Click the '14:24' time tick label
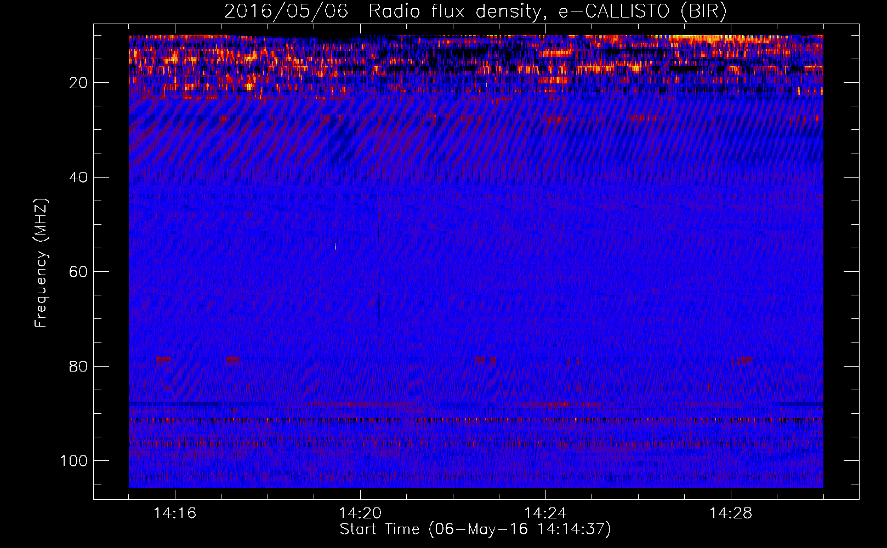 (545, 513)
